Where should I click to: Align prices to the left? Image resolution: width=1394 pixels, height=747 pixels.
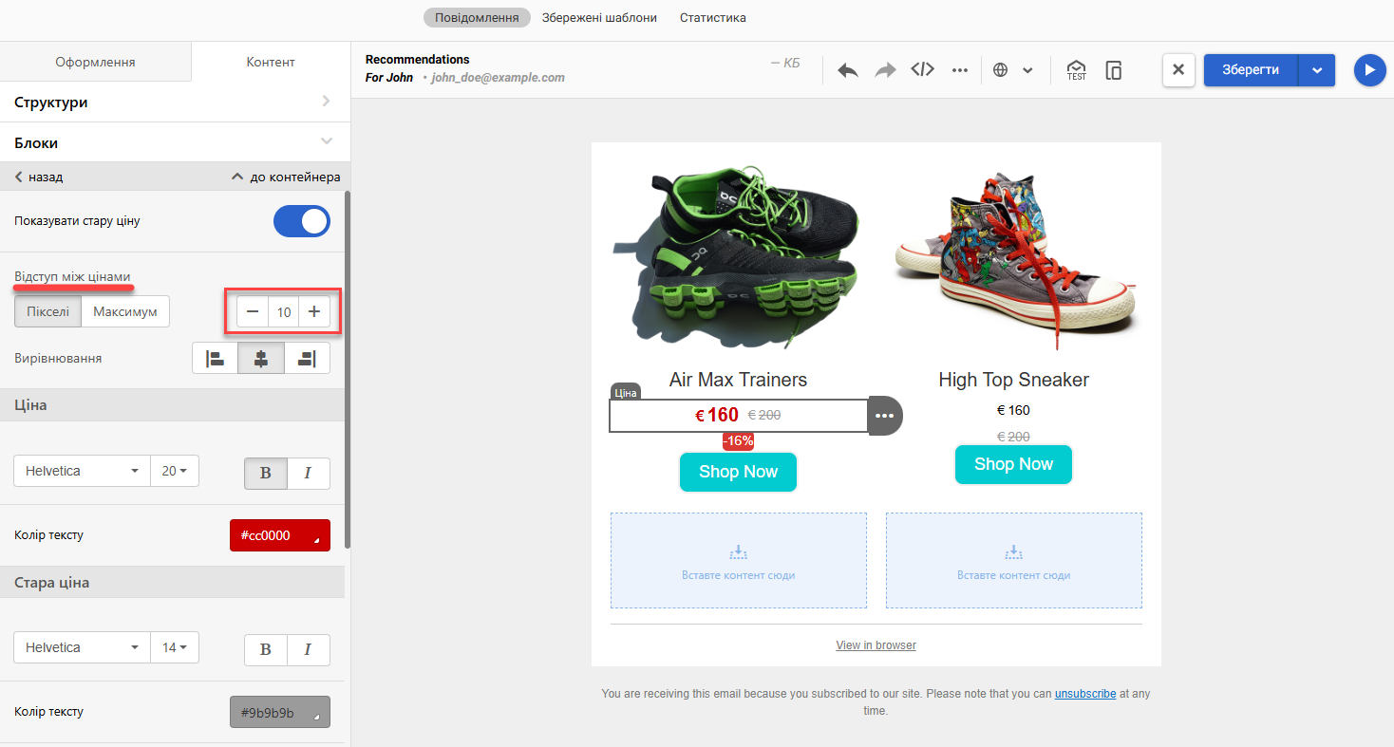click(216, 359)
